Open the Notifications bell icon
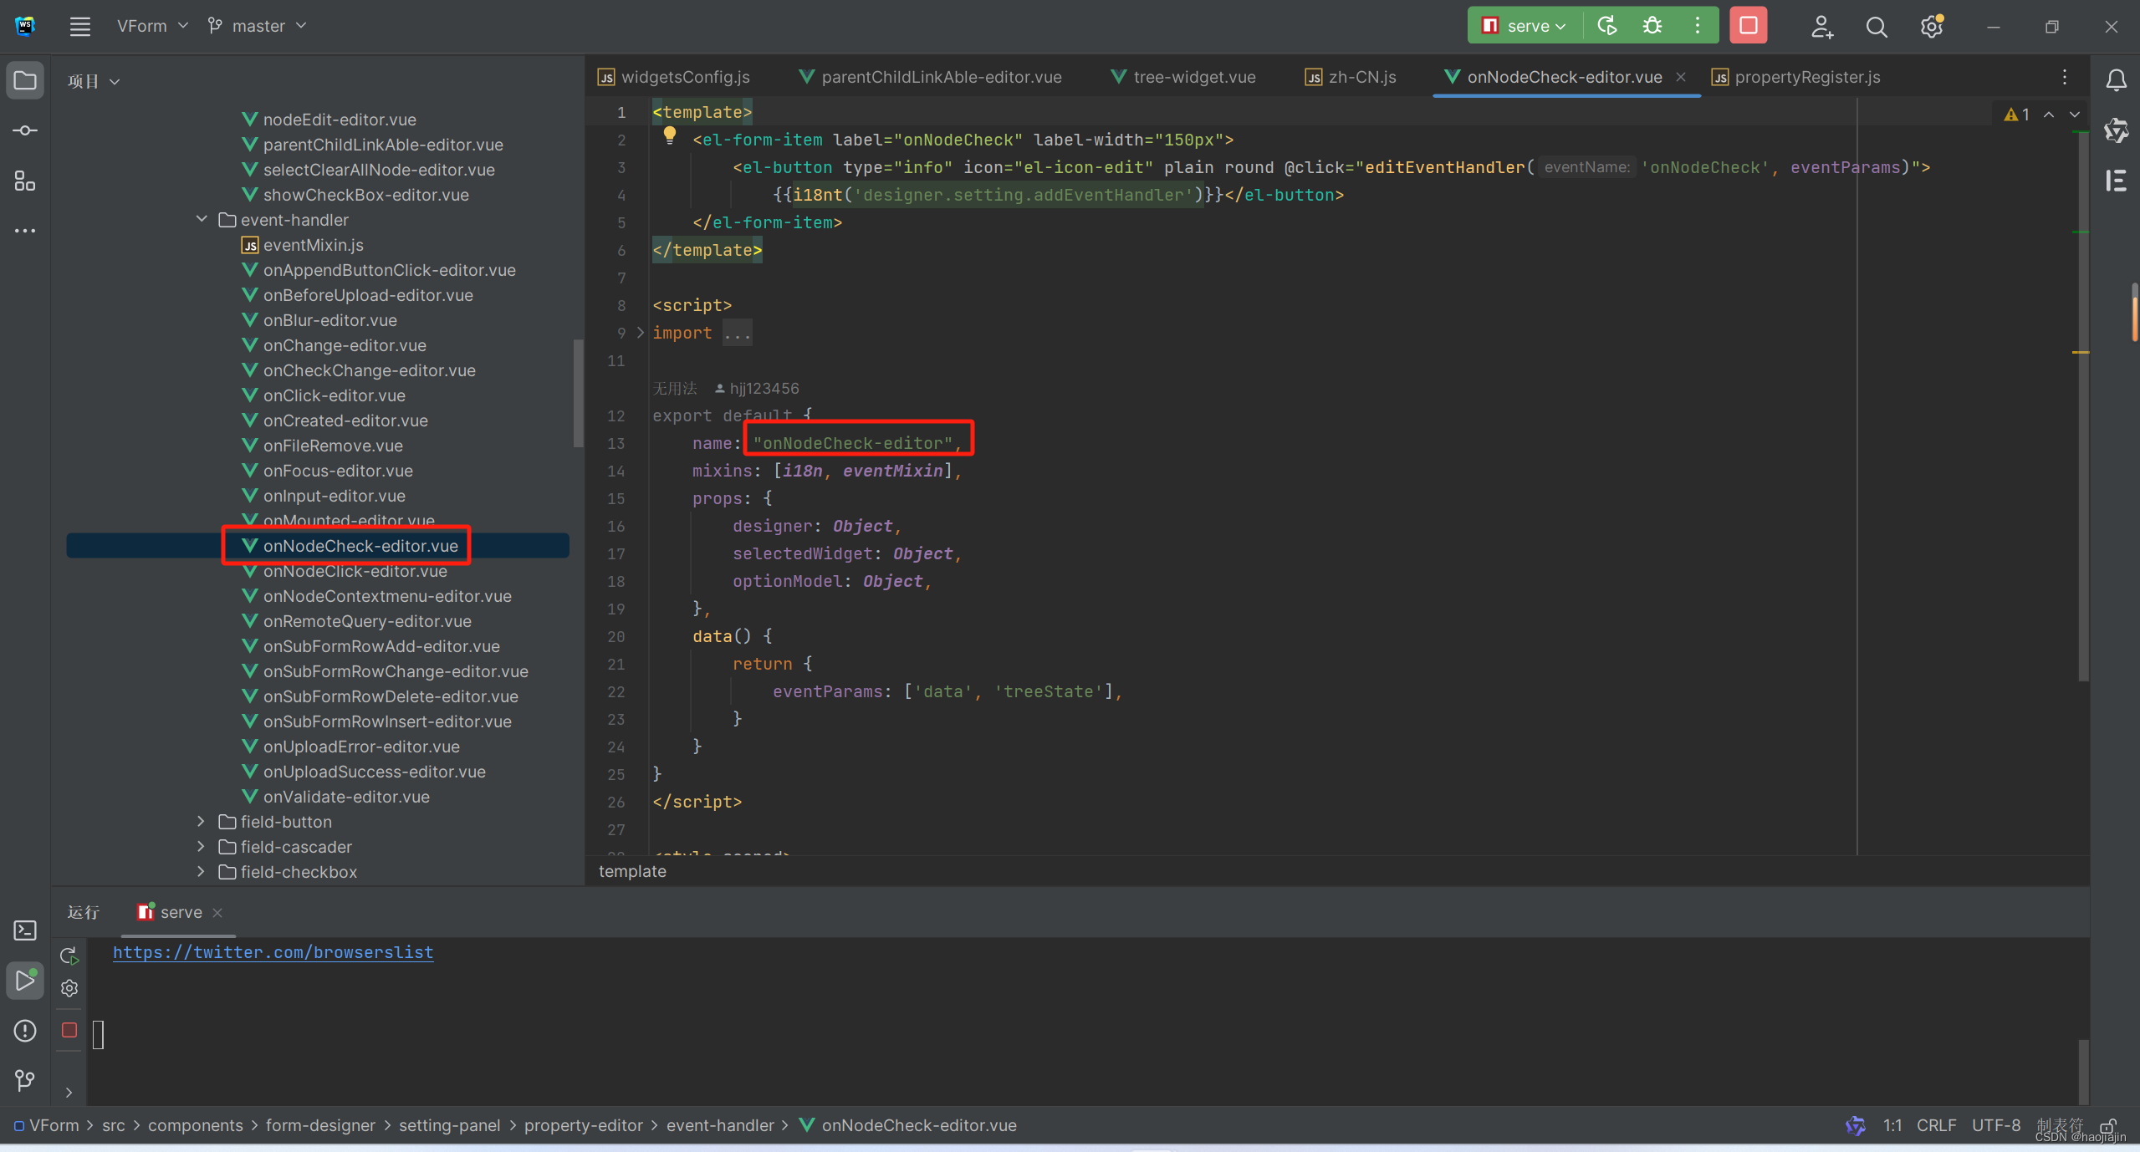 tap(2116, 80)
